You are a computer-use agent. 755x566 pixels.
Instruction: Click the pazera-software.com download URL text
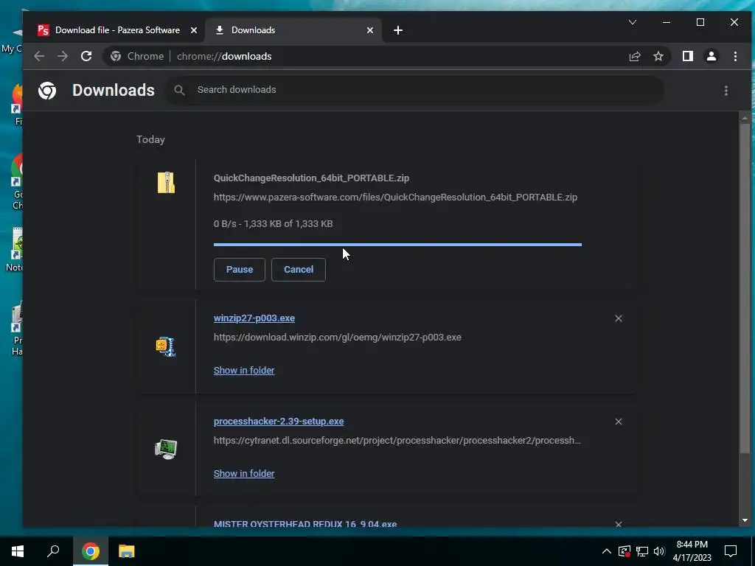tap(395, 197)
